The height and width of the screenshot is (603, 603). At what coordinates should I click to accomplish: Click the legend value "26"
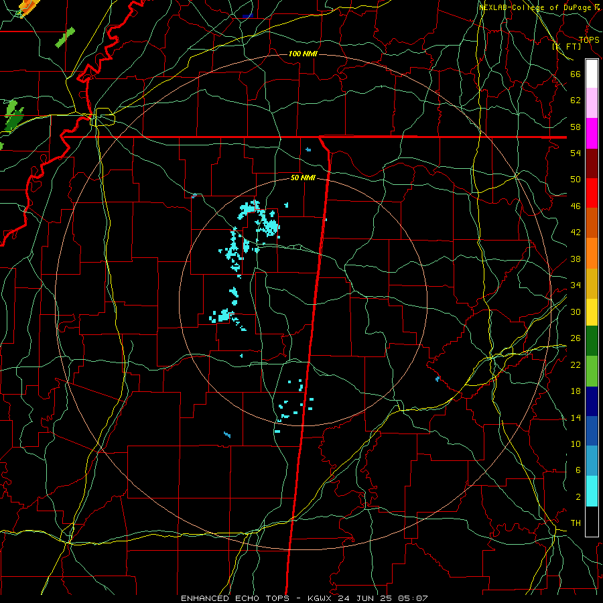[576, 338]
